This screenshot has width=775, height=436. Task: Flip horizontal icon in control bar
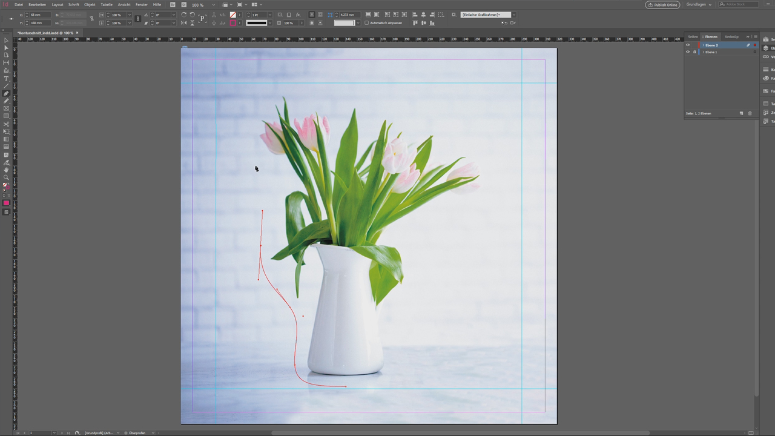tap(183, 23)
